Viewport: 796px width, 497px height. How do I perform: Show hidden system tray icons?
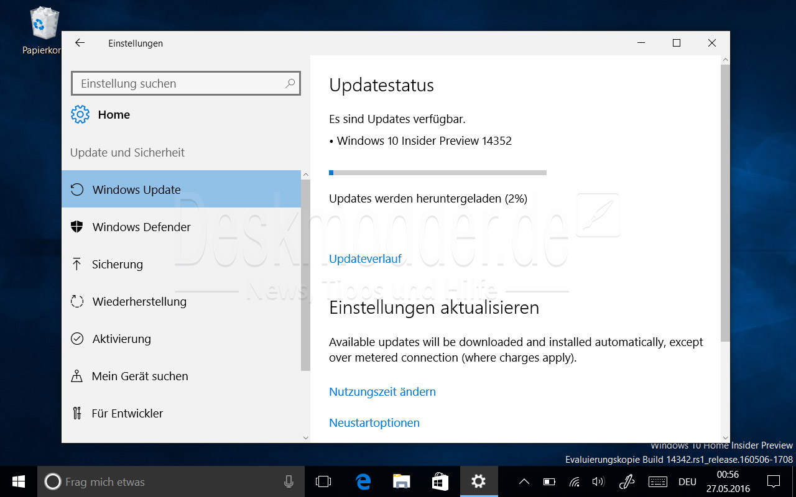coord(524,481)
